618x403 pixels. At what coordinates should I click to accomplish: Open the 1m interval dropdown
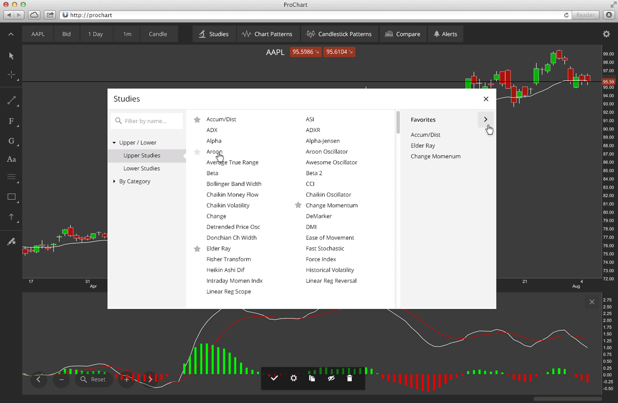point(127,34)
